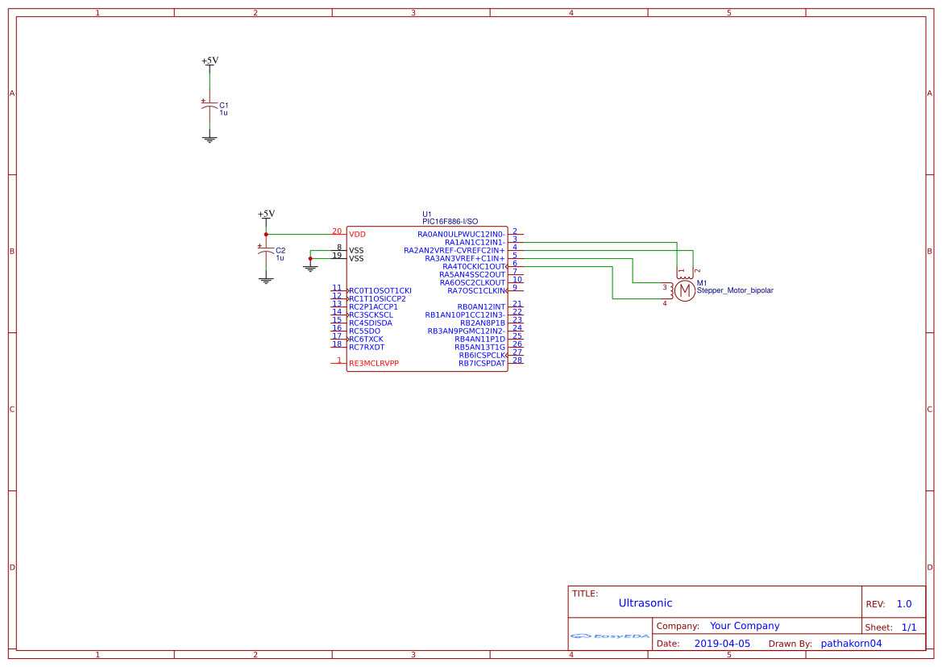Select the PIC16F886-I/SO part label
Image resolution: width=942 pixels, height=667 pixels.
pyautogui.click(x=450, y=221)
